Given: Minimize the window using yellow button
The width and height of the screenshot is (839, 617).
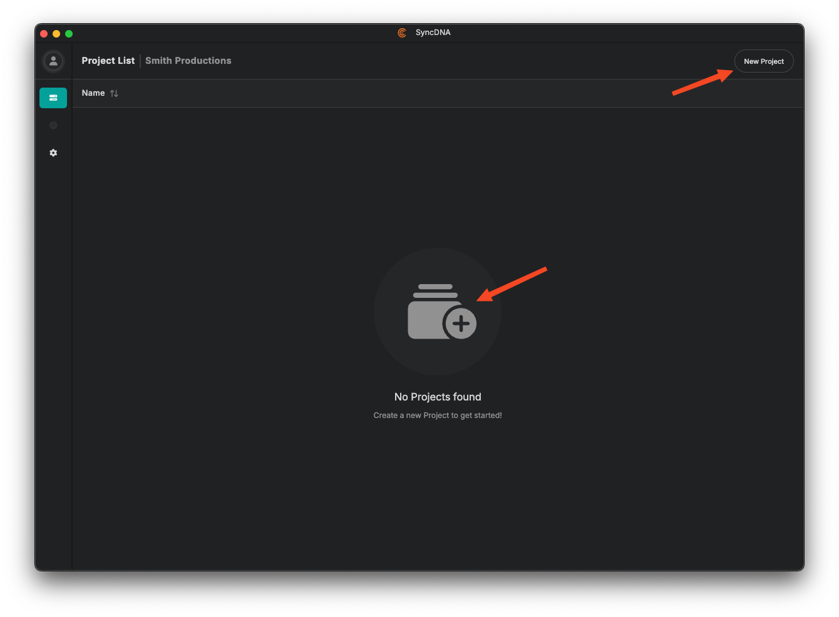Looking at the screenshot, I should [56, 34].
